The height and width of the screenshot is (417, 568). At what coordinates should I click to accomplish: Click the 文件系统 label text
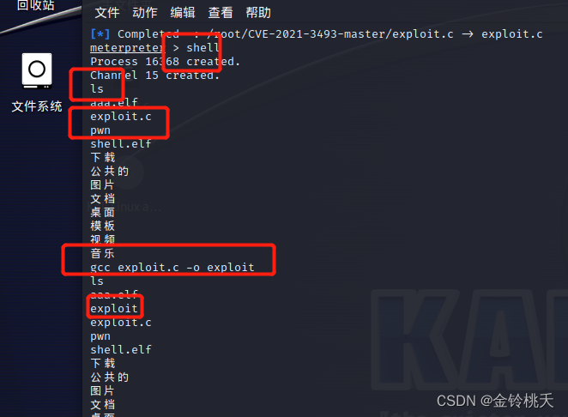click(37, 106)
